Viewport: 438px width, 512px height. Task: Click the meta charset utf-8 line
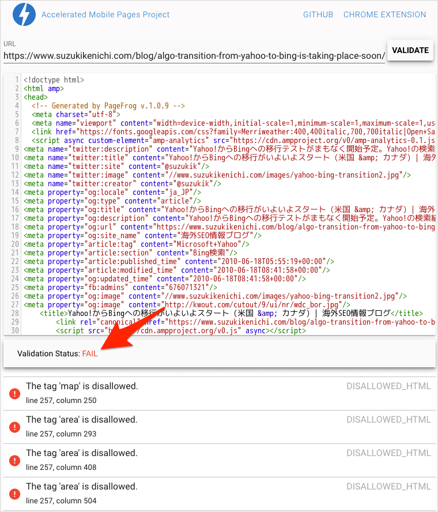[76, 115]
